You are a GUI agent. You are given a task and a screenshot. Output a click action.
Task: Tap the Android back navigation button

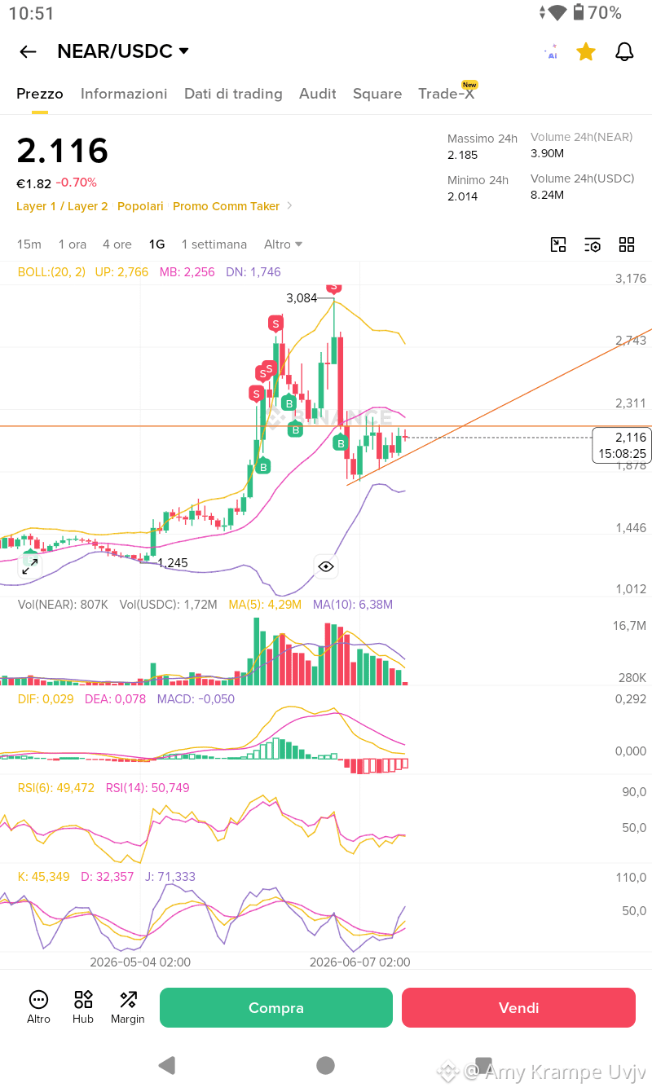pos(167,1065)
